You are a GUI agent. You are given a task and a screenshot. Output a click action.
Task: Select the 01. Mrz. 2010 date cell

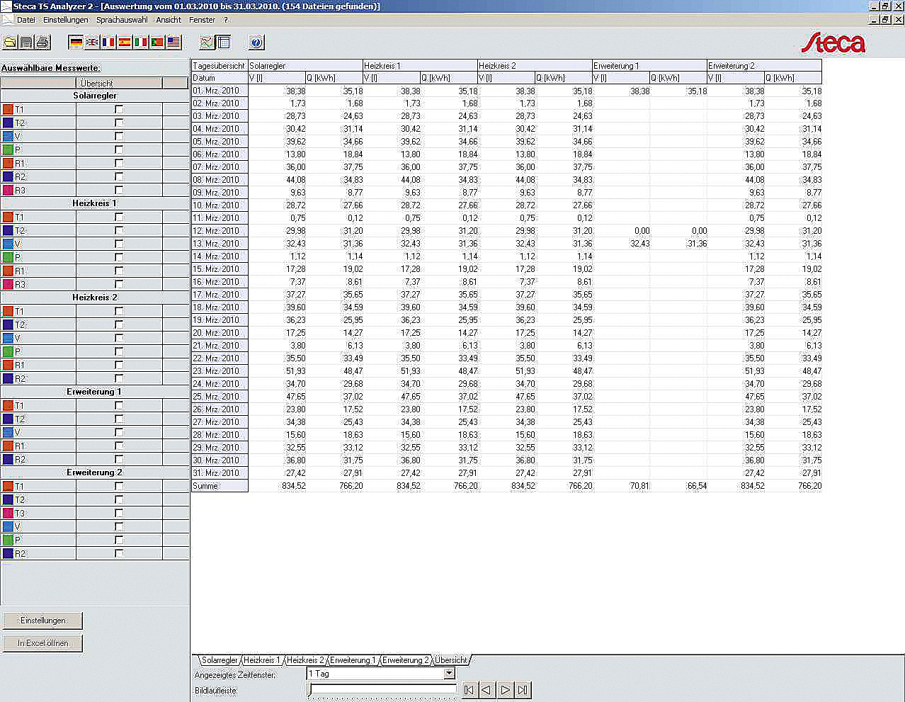(x=220, y=91)
